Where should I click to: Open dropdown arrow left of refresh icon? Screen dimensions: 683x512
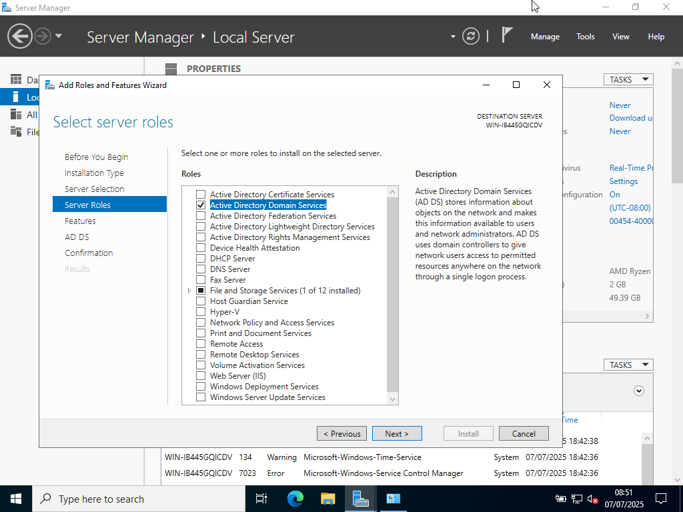453,37
